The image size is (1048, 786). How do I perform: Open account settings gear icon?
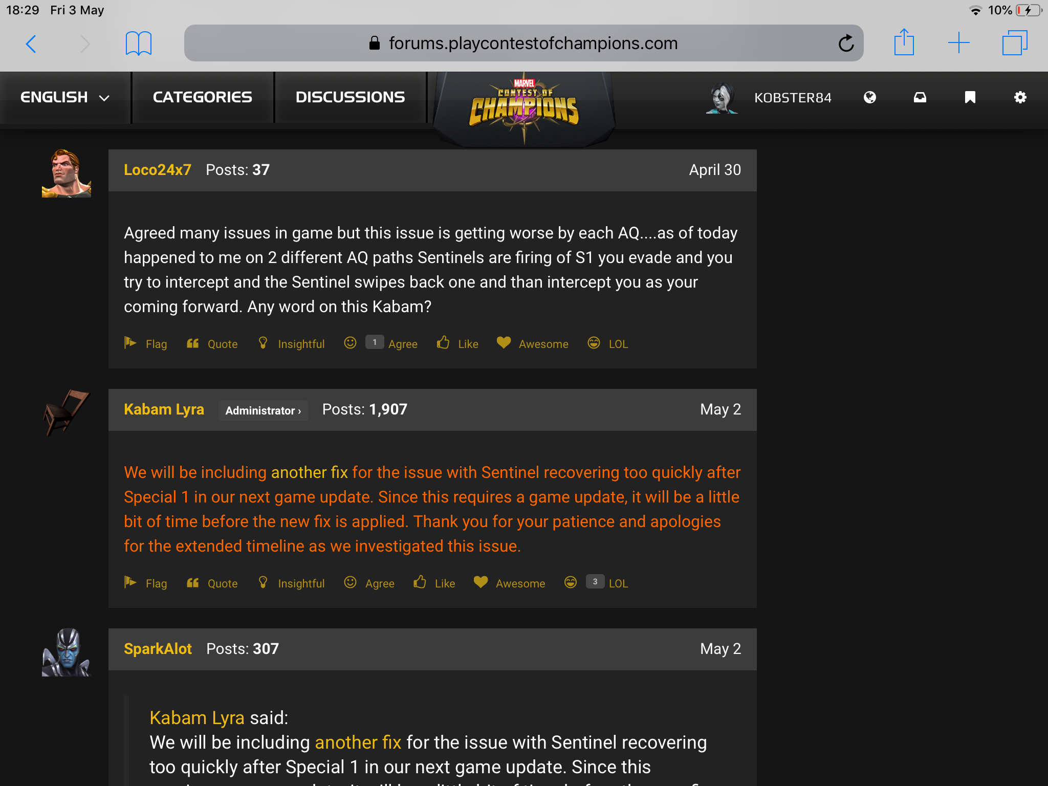click(x=1020, y=97)
